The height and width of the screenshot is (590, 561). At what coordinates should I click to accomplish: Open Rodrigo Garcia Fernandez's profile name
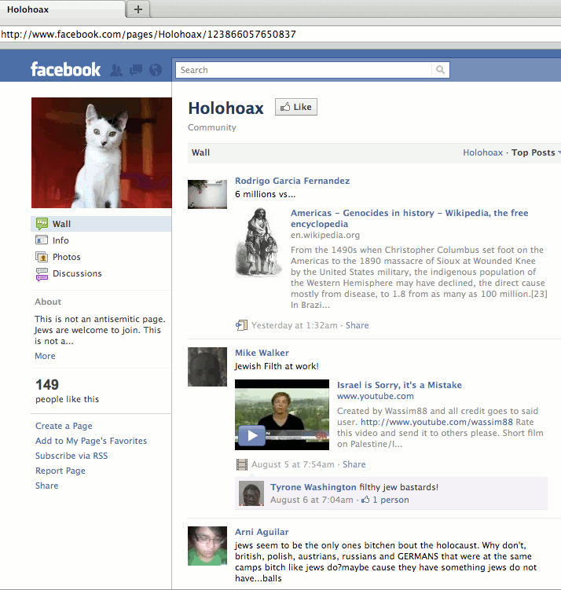[x=292, y=181]
